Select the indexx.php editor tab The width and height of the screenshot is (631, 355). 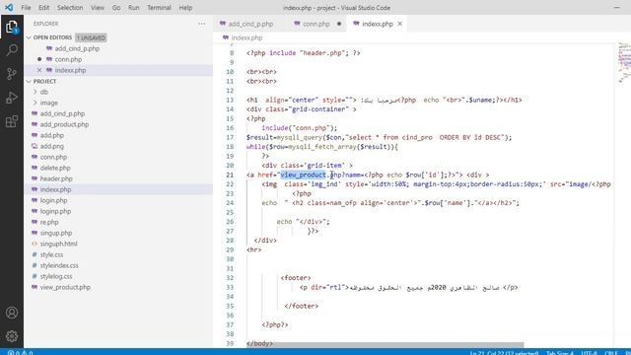(377, 24)
